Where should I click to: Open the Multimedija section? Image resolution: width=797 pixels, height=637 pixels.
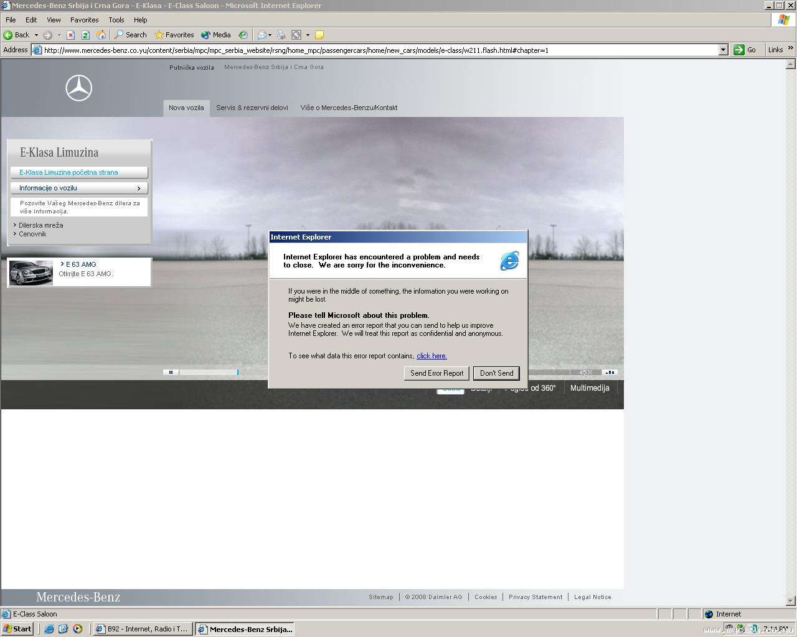click(x=590, y=388)
